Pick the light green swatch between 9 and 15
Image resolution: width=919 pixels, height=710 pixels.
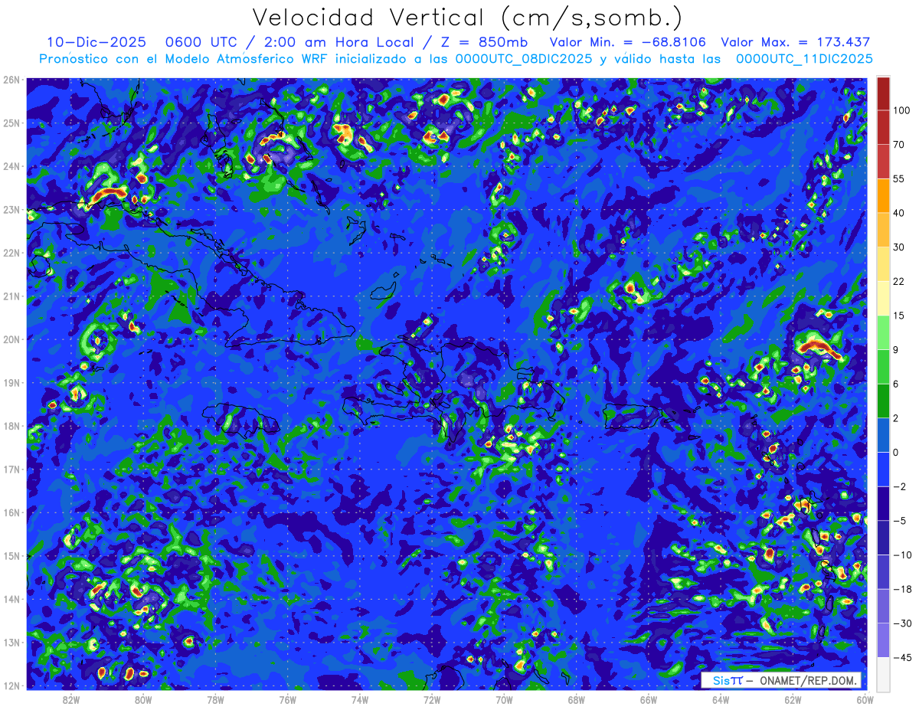[x=884, y=332]
